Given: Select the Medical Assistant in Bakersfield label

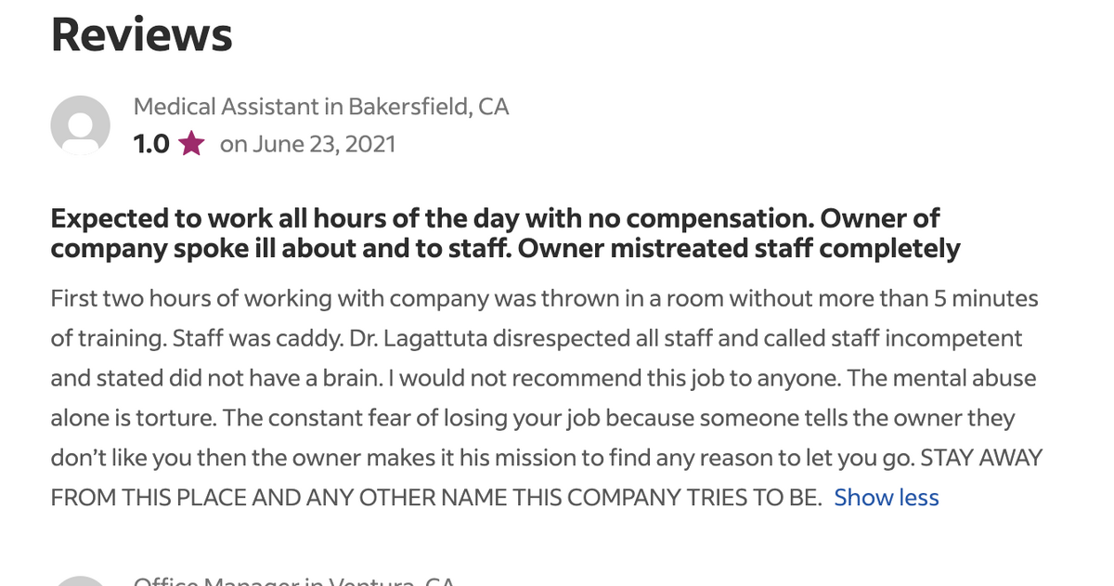Looking at the screenshot, I should click(321, 107).
